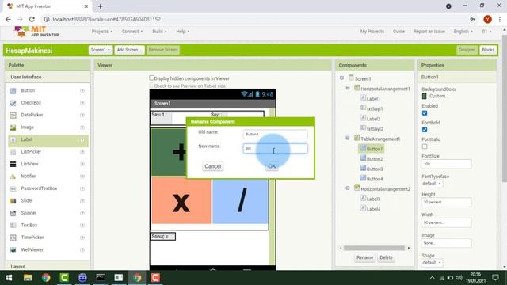Select the TimePicker palette icon

[x=13, y=237]
